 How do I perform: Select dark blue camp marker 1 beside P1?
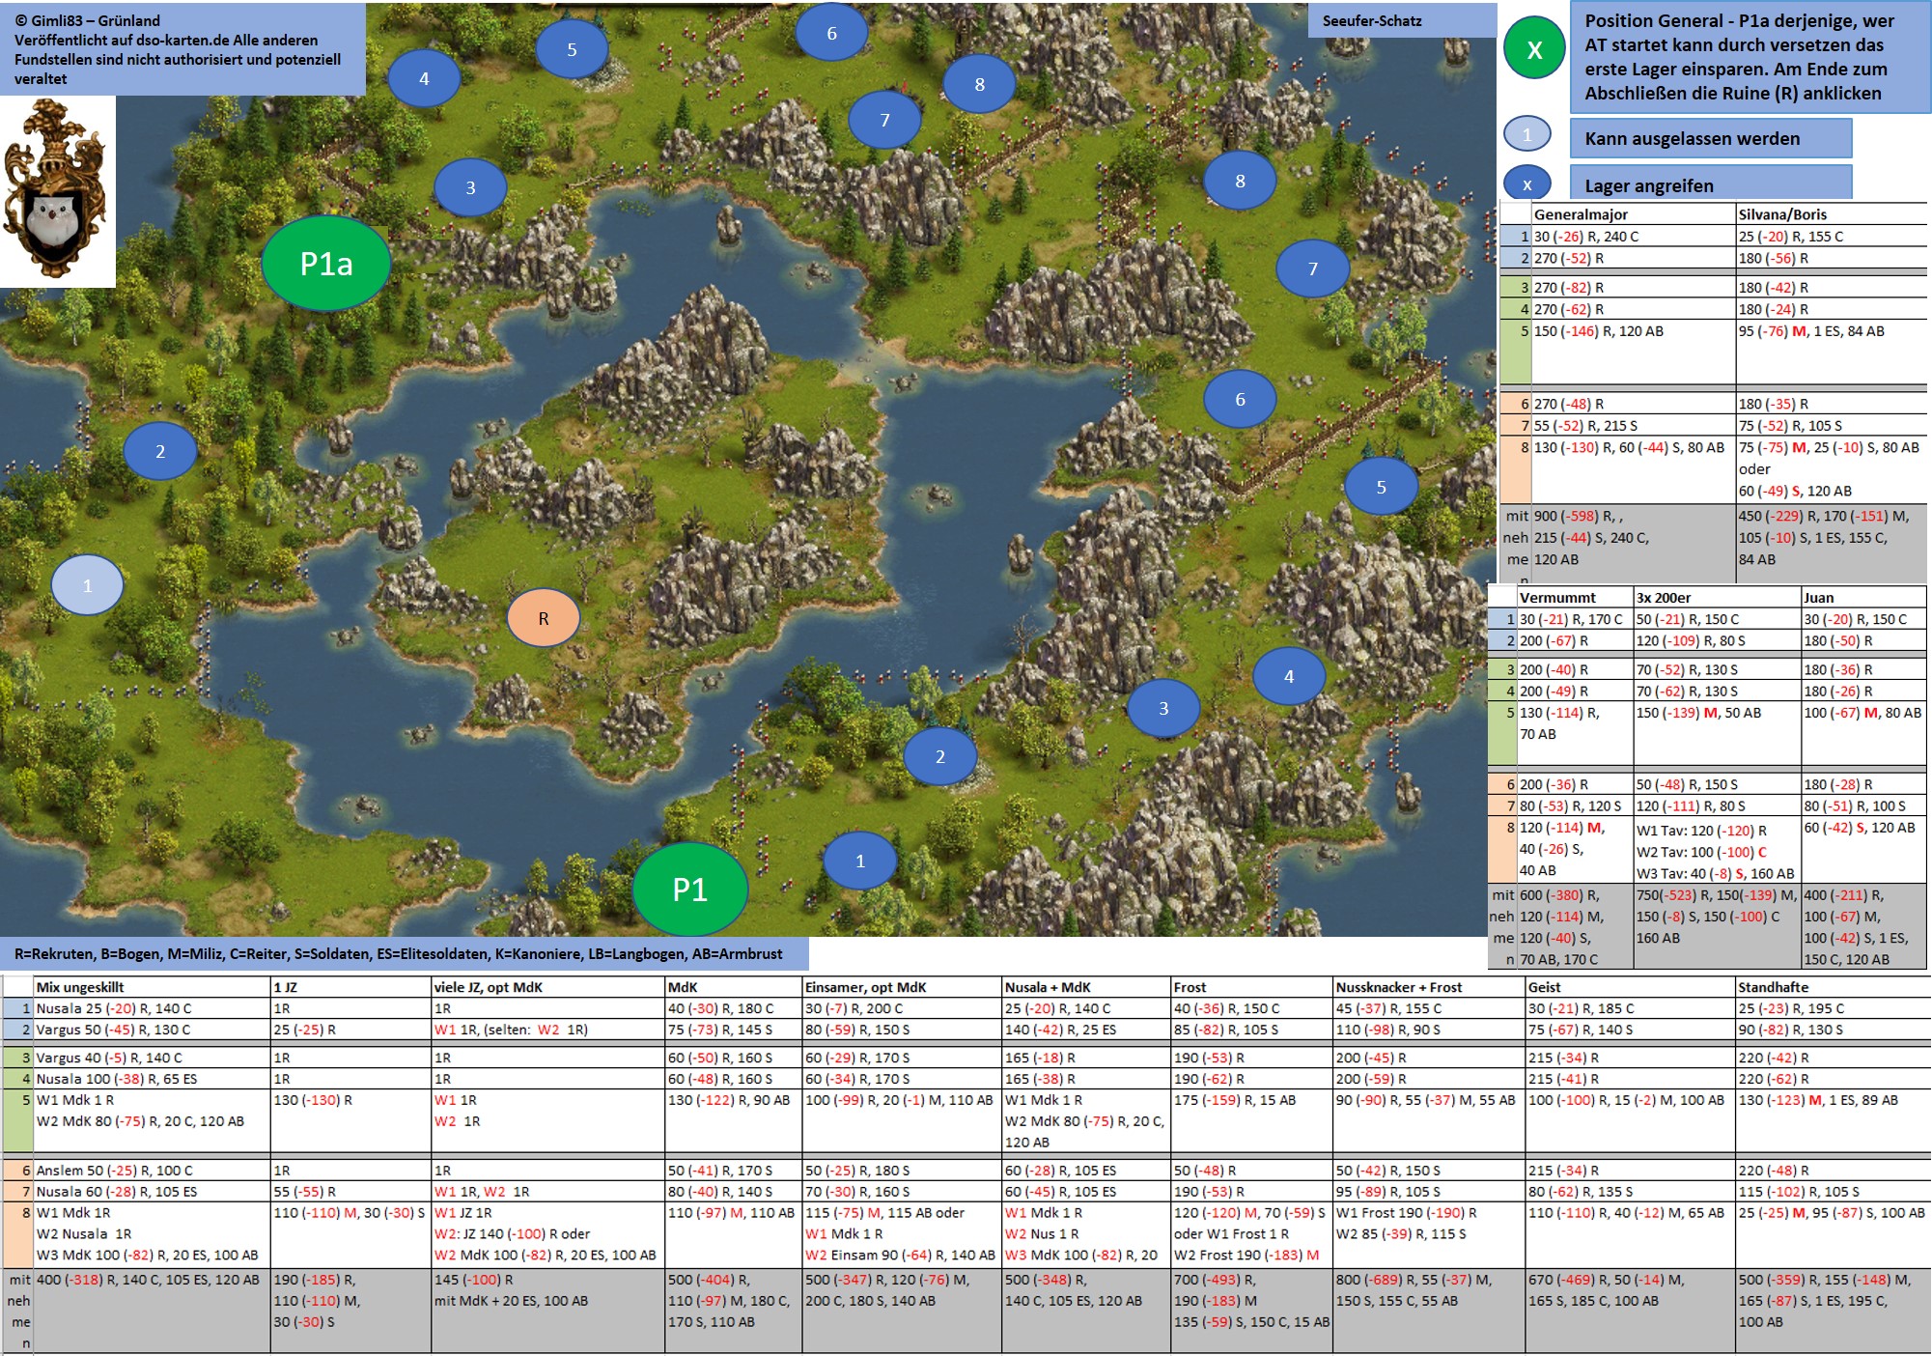[860, 861]
